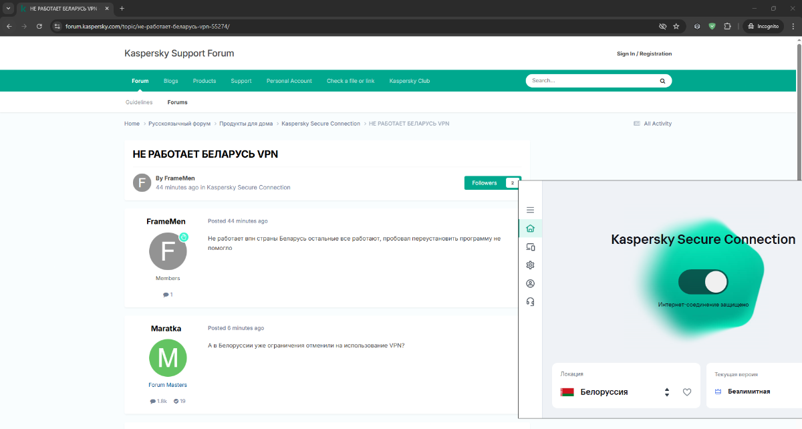Image resolution: width=802 pixels, height=429 pixels.
Task: Open Русскоязычный форум breadcrumb
Action: (x=179, y=124)
